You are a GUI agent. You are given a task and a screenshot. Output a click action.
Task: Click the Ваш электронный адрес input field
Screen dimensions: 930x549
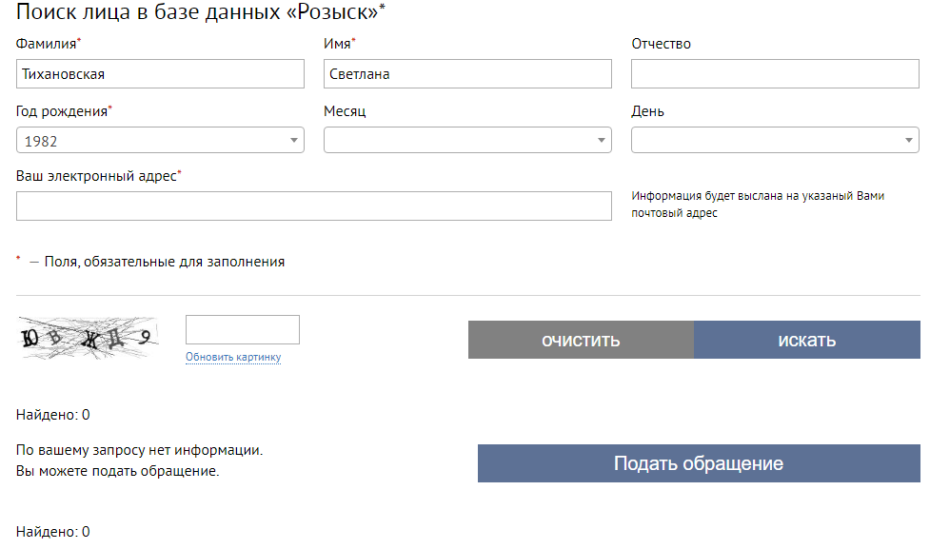pyautogui.click(x=314, y=206)
